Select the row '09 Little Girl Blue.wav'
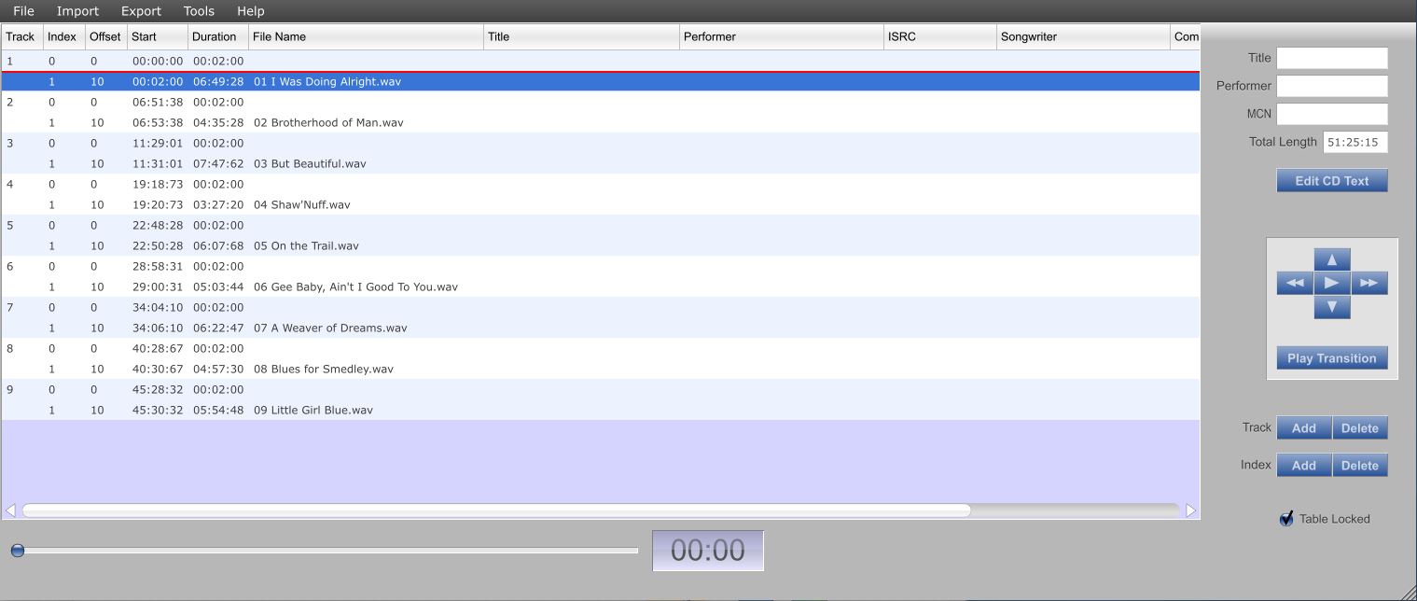 (x=601, y=410)
